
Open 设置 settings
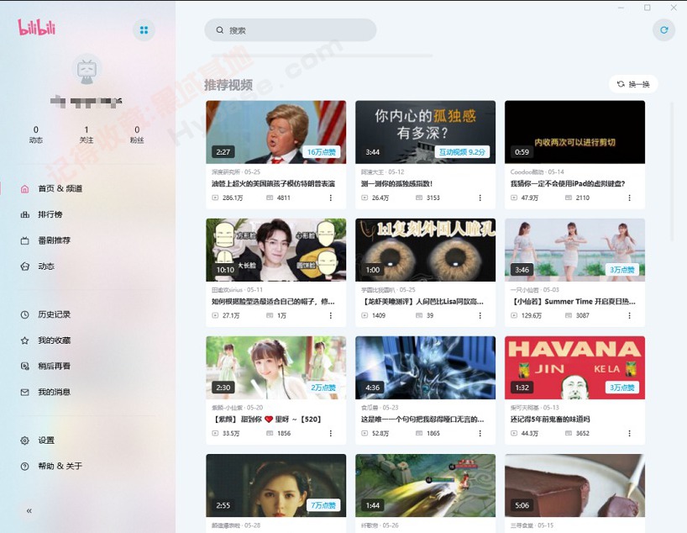point(38,440)
